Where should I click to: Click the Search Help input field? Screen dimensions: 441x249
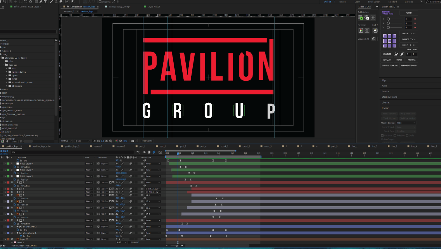click(x=434, y=2)
